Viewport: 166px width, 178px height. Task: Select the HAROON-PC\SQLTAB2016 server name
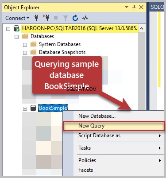pos(80,28)
